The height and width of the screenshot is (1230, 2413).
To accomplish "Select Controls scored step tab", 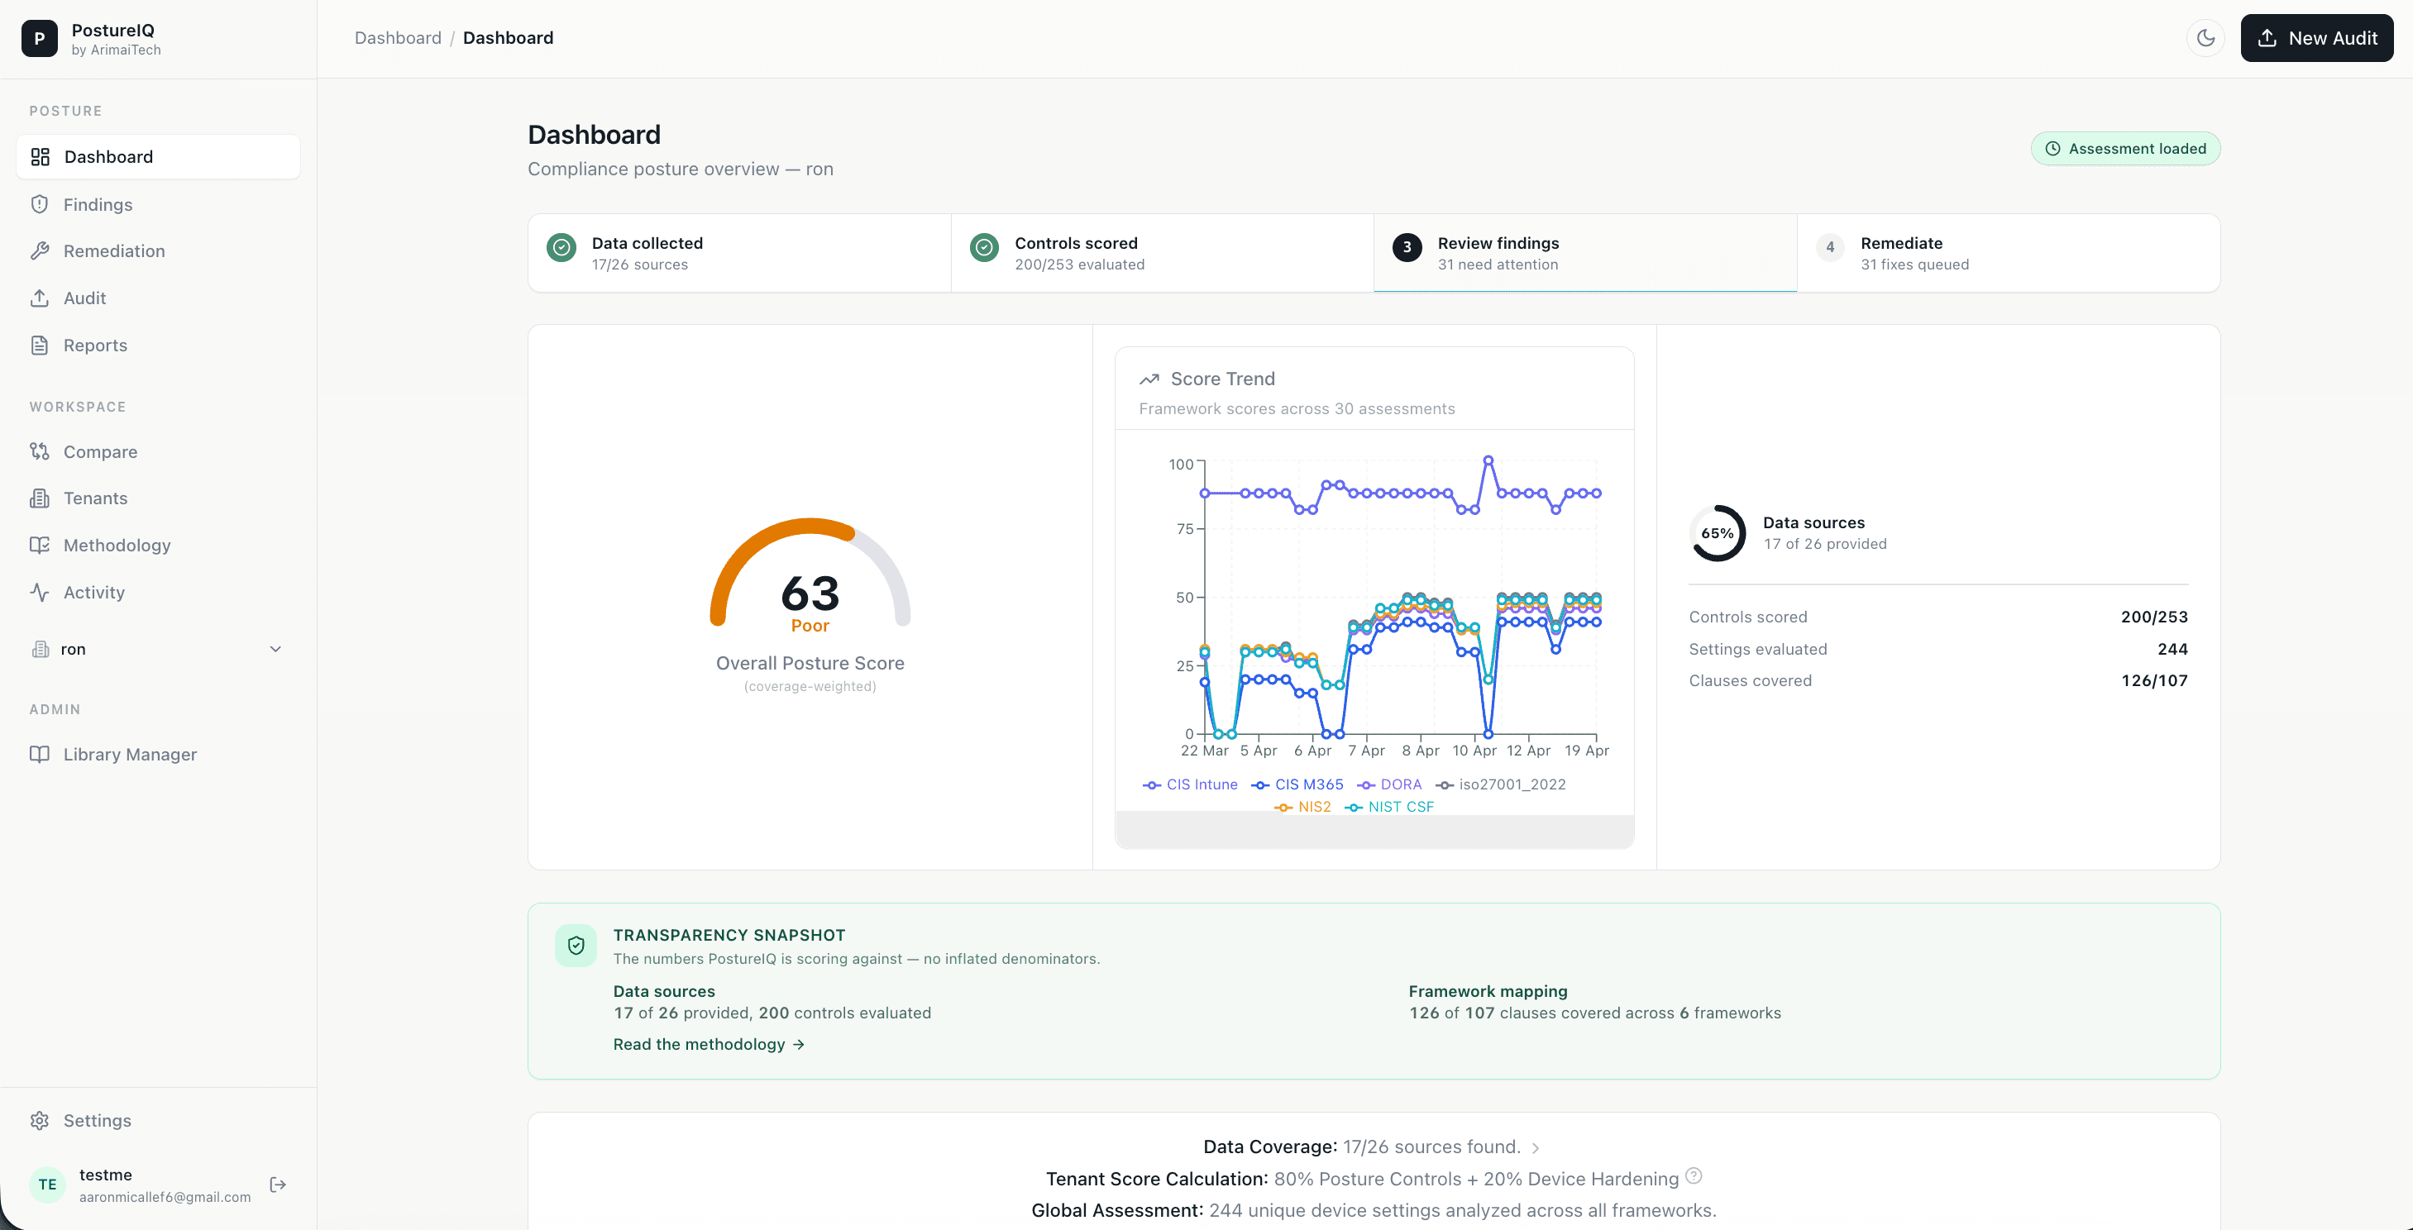I will coord(1163,253).
